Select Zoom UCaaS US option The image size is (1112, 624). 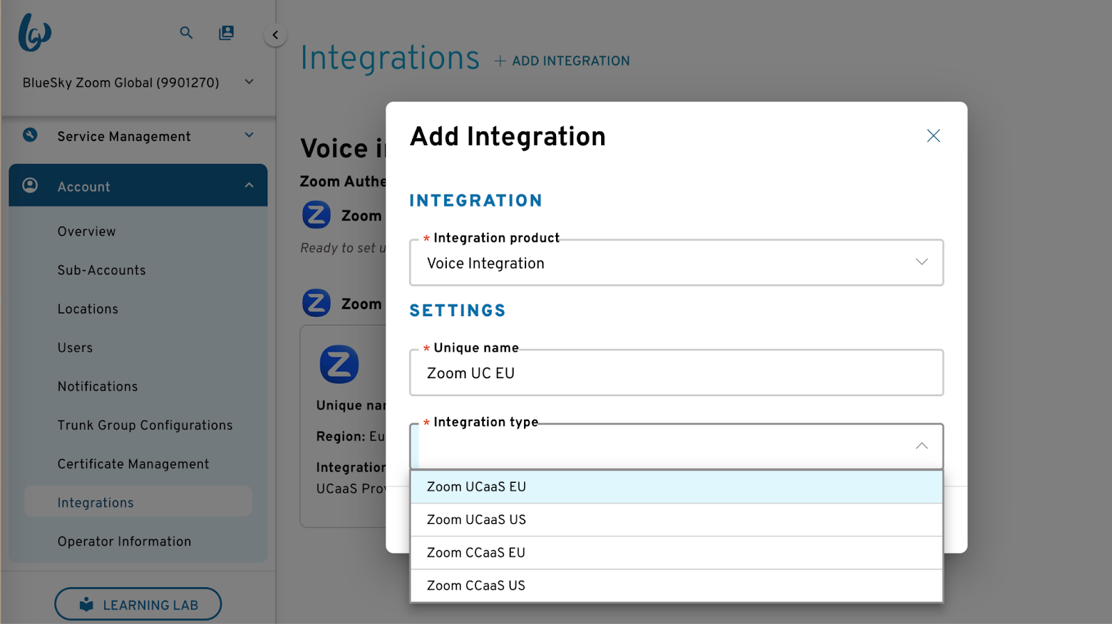pos(676,520)
